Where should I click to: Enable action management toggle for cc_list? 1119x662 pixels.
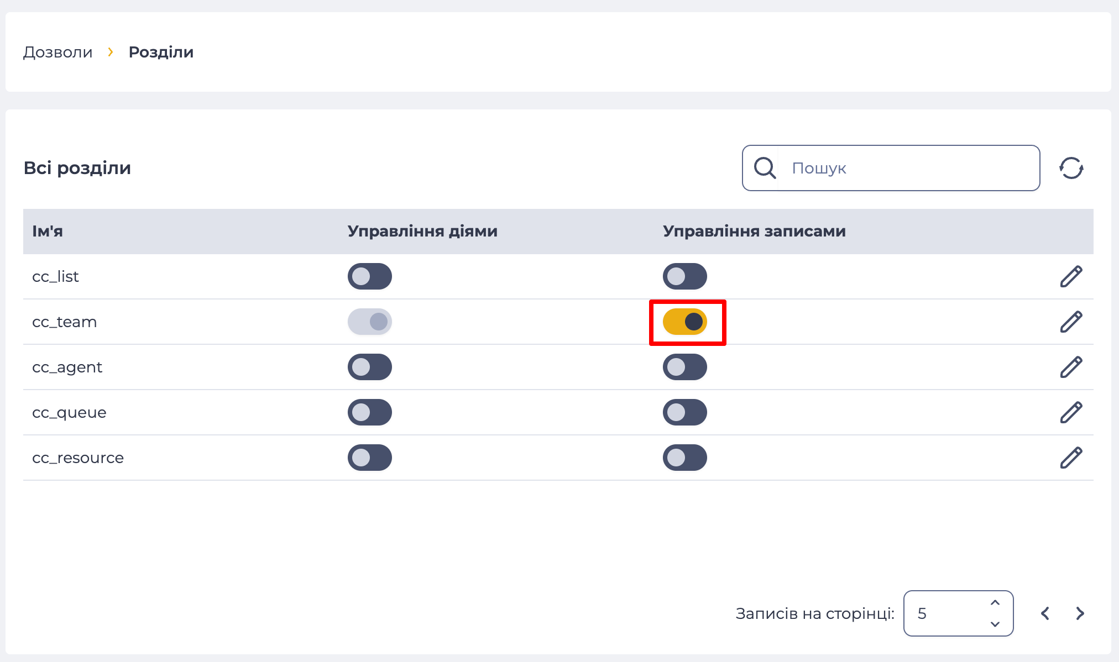370,276
